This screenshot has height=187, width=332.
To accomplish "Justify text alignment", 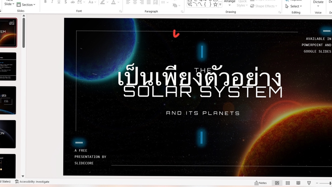I will point(149,2).
